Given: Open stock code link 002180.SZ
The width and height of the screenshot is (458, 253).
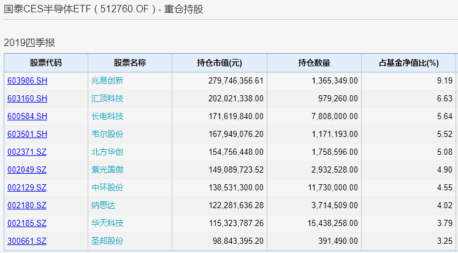Looking at the screenshot, I should pyautogui.click(x=27, y=206).
